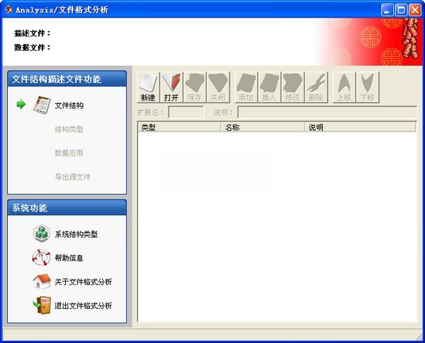Viewport: 425px width, 343px height.
Task: Collapse the 系统功能 panel header
Action: click(x=67, y=208)
